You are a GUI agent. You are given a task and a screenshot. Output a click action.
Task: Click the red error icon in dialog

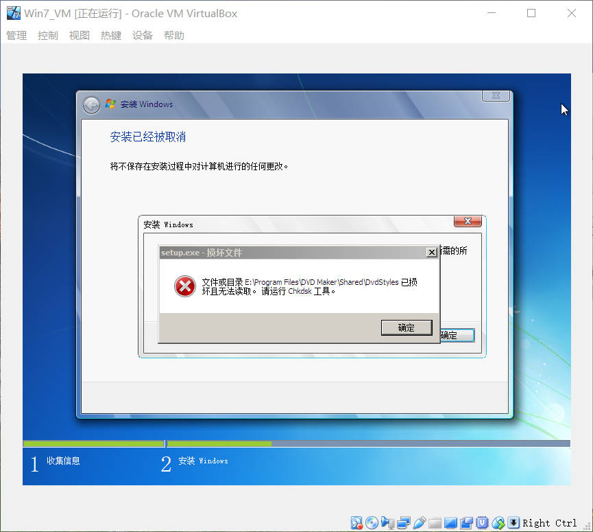click(x=185, y=286)
